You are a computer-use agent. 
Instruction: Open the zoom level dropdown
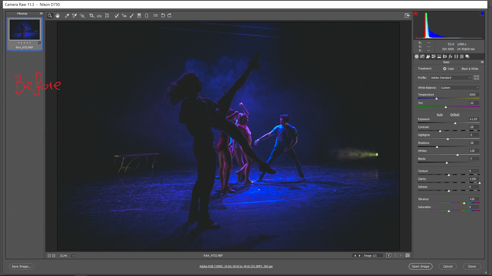(x=73, y=256)
